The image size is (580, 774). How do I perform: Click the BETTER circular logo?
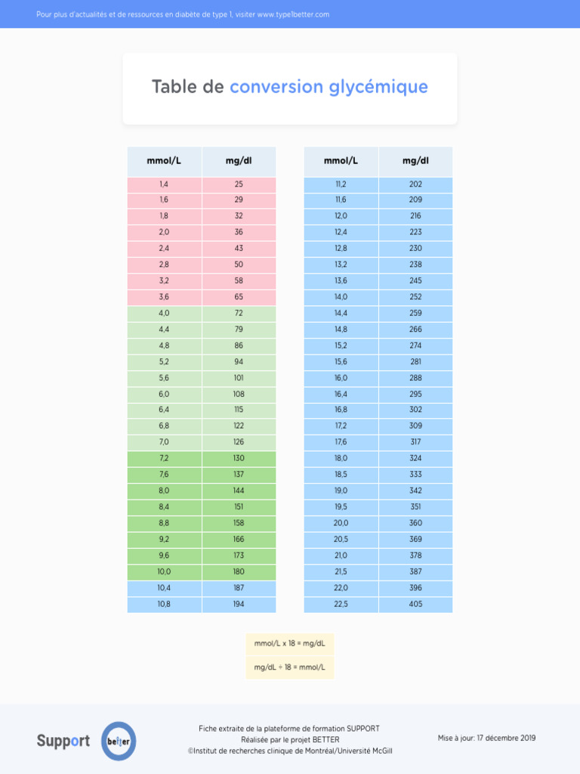119,741
